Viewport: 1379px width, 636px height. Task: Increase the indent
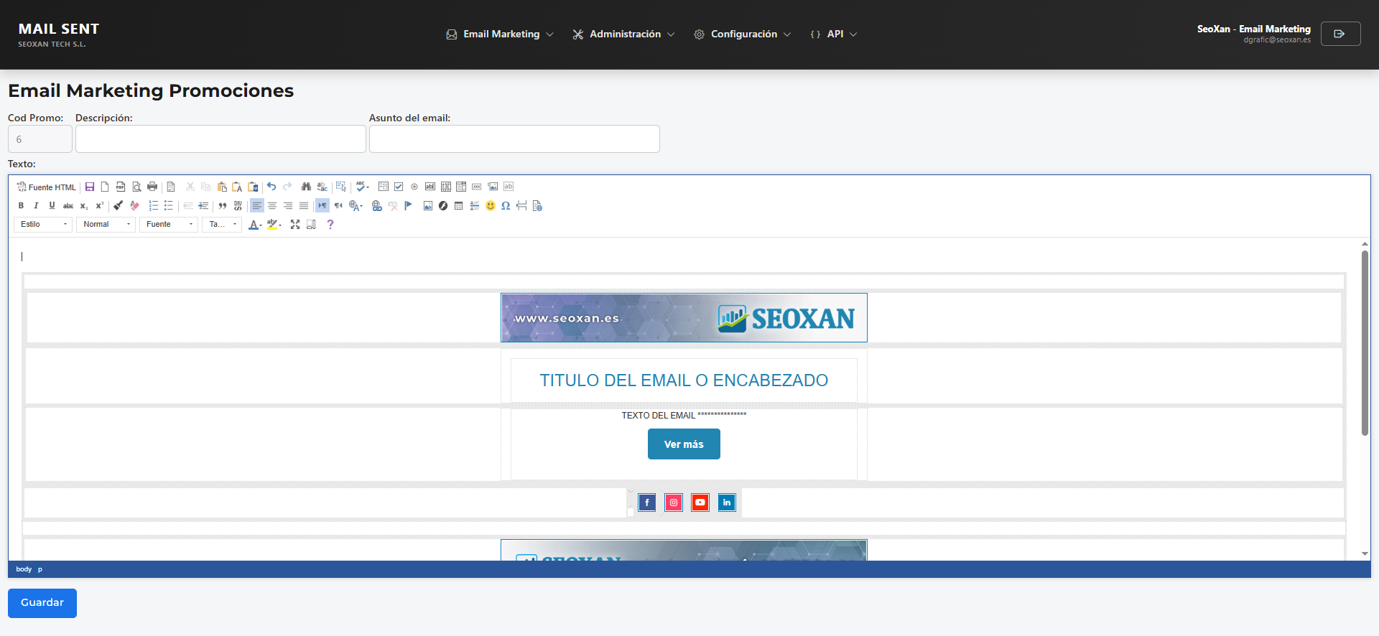pos(203,205)
